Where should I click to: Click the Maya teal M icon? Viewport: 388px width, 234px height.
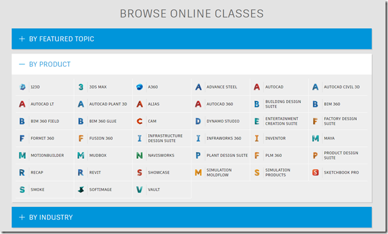(x=315, y=138)
